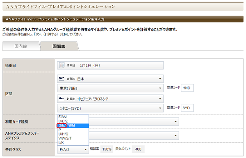This screenshot has width=246, height=158.
Task: Click the 予約クラス row label
Action: click(13, 149)
